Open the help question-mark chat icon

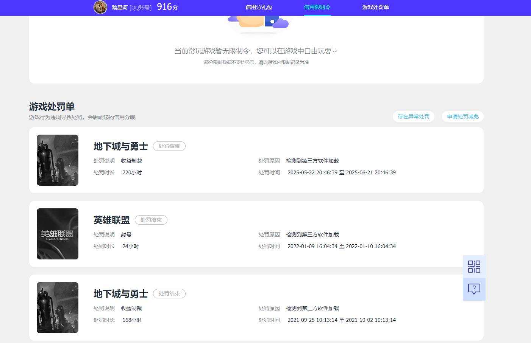[x=474, y=289]
